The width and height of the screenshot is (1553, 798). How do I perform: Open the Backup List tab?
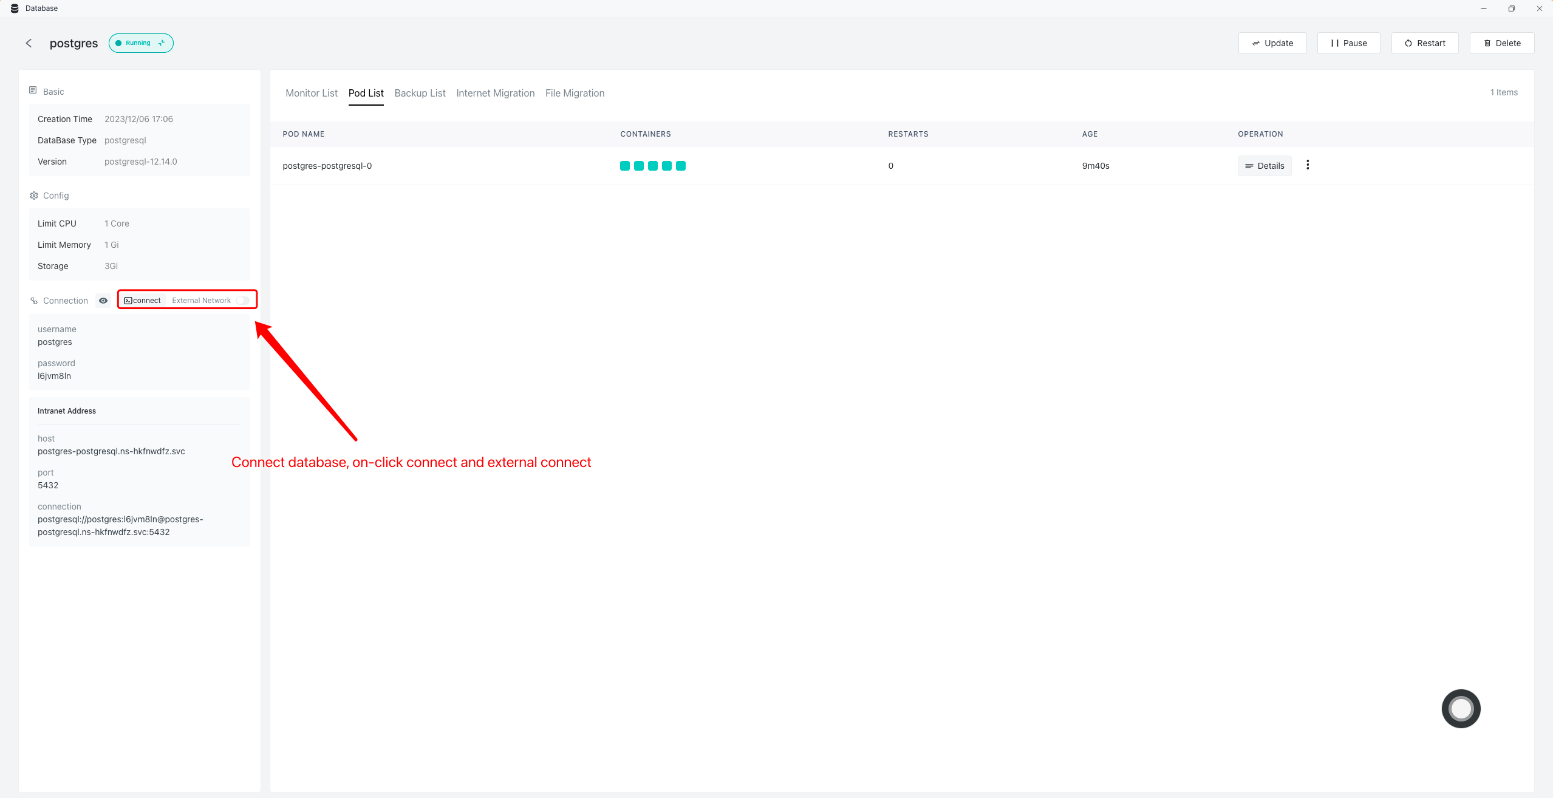tap(420, 93)
